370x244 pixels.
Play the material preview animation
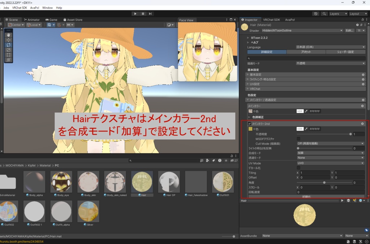342,201
